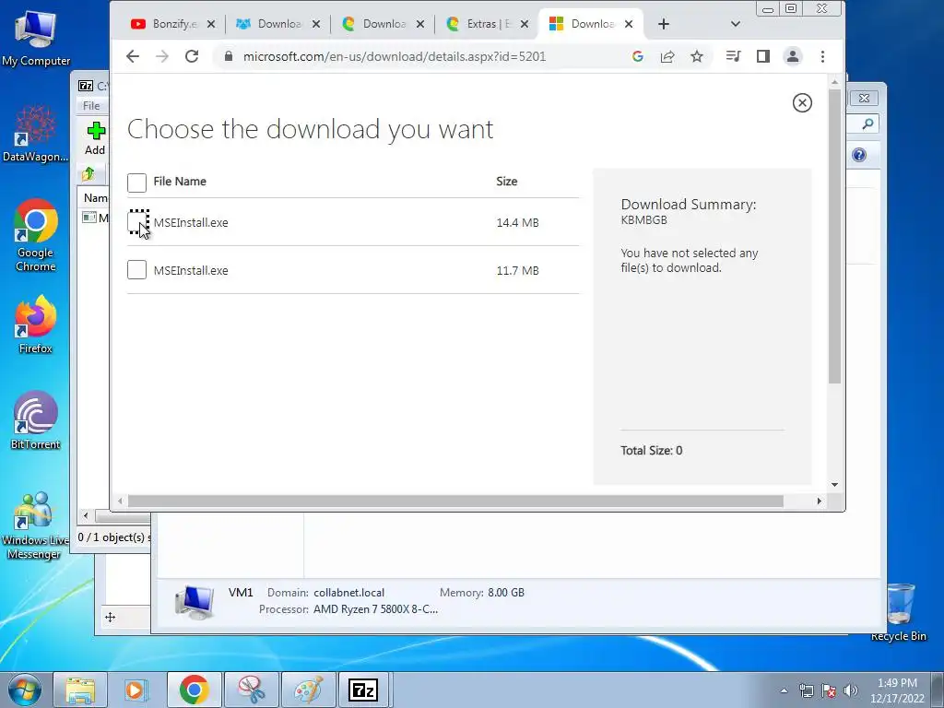Click the network icon in system tray
The image size is (944, 708).
(x=806, y=690)
